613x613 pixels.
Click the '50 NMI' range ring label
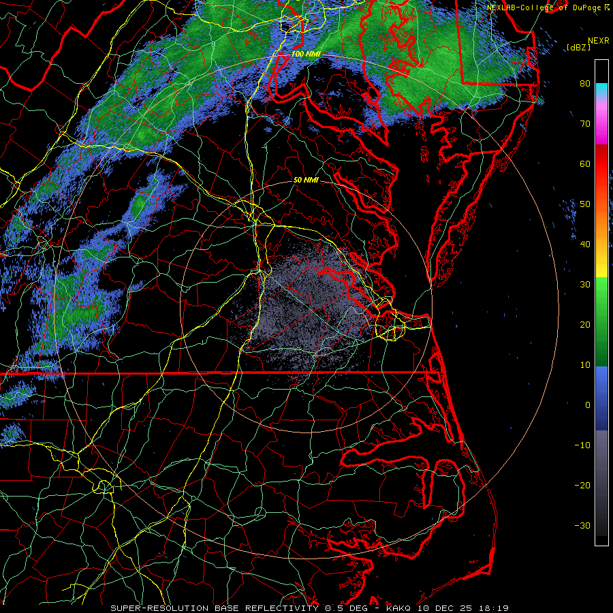tap(306, 180)
